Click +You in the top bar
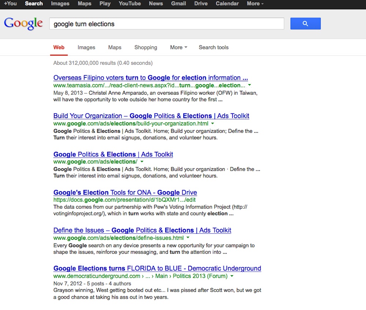366x310 pixels. [x=10, y=4]
